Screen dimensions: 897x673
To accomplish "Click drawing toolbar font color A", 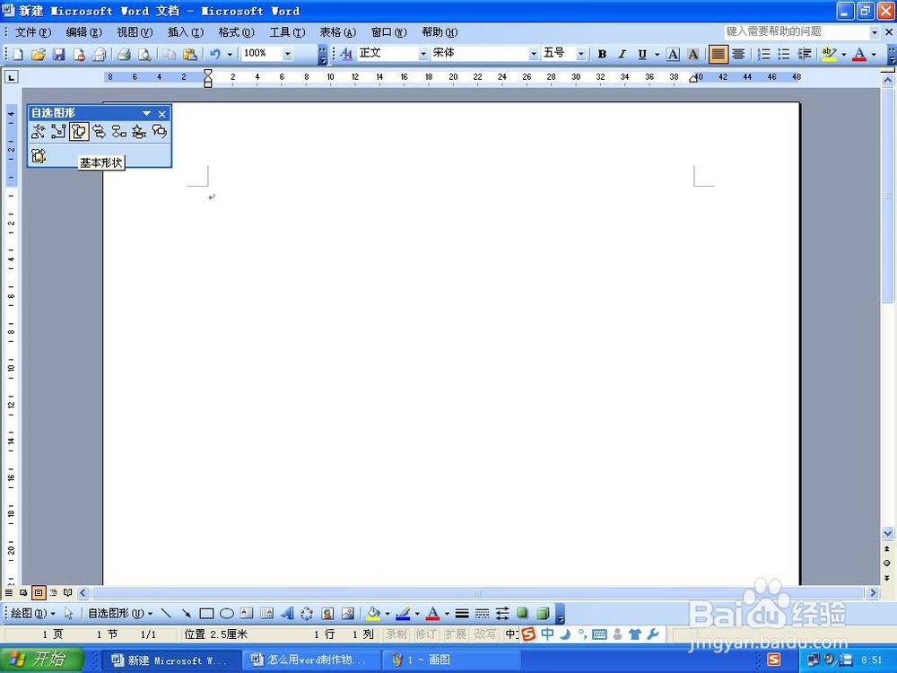I will (433, 614).
